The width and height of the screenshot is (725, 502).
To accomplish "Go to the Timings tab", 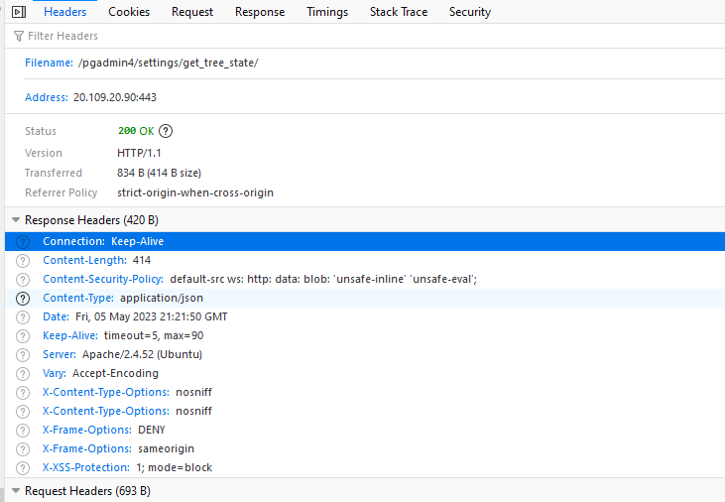I will 327,12.
